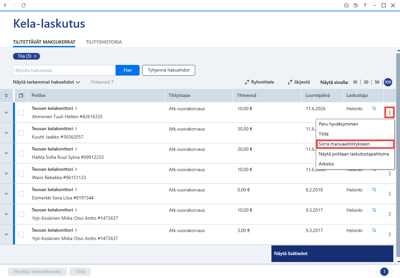Expand the Waris Rebekka row
This screenshot has width=400, height=278.
click(6, 173)
